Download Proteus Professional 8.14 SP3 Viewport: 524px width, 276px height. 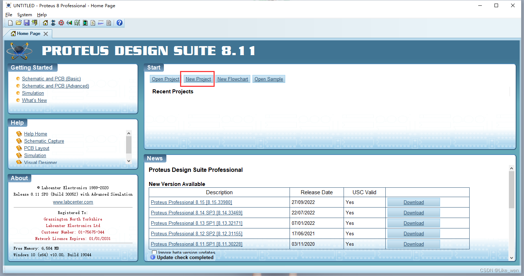413,213
